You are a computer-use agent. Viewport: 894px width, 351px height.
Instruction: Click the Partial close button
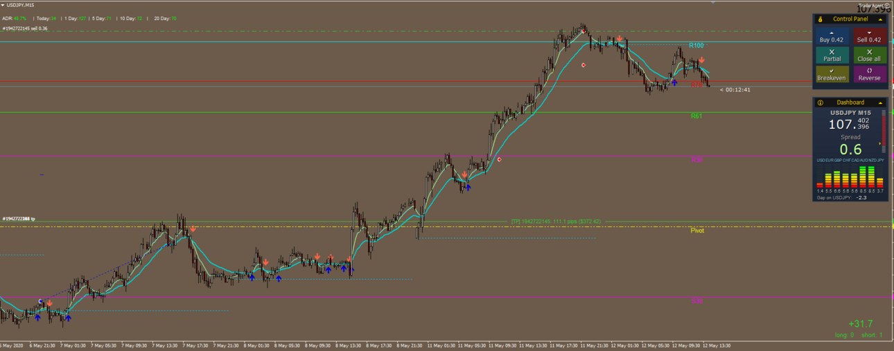click(832, 55)
